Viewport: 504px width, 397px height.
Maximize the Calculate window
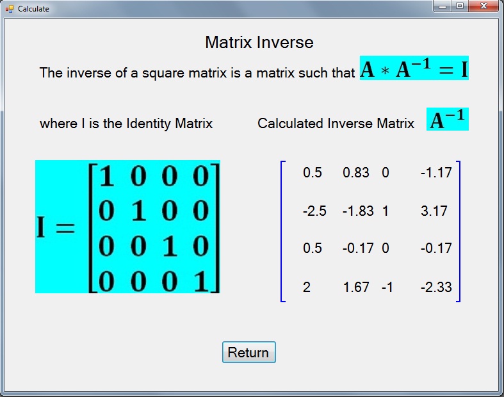pyautogui.click(x=460, y=6)
